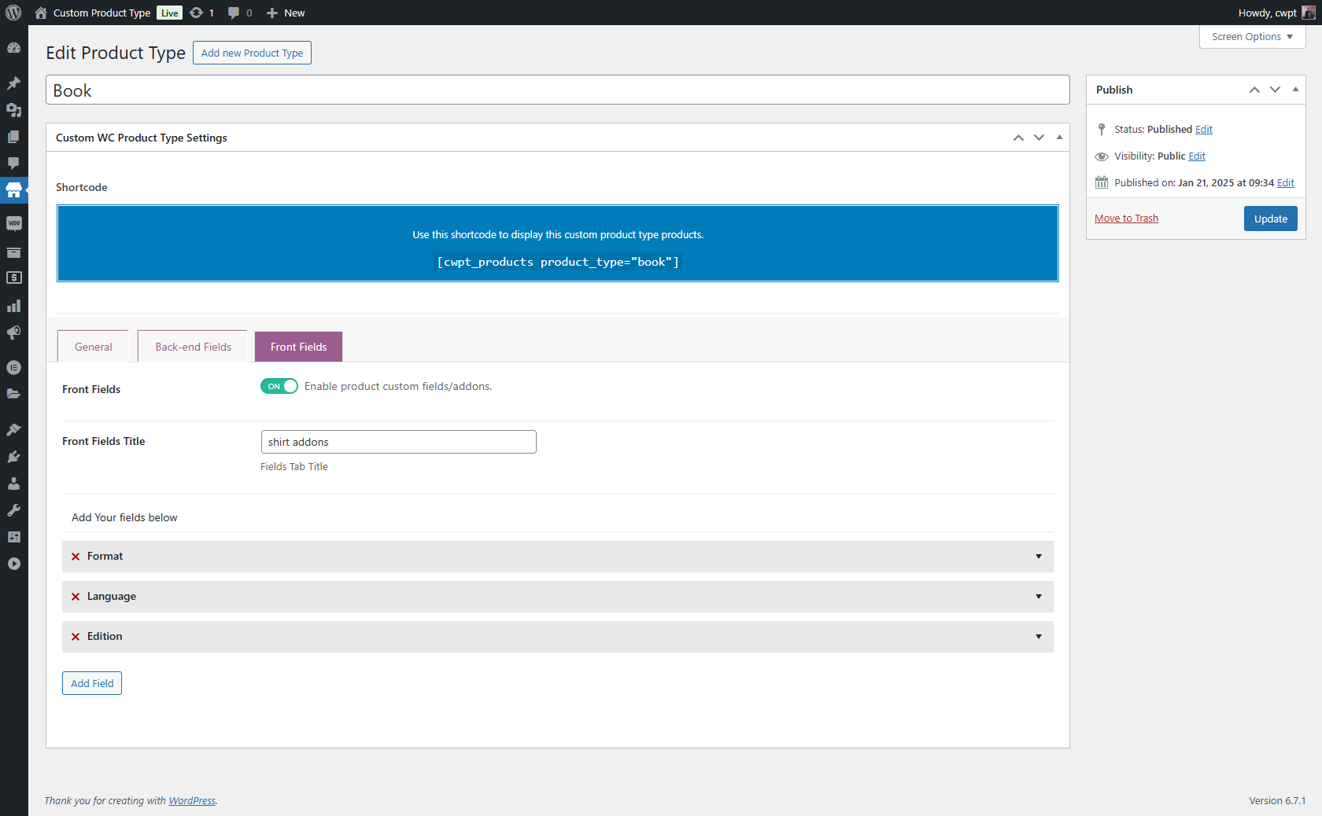
Task: Open the active store product types icon
Action: [x=14, y=190]
